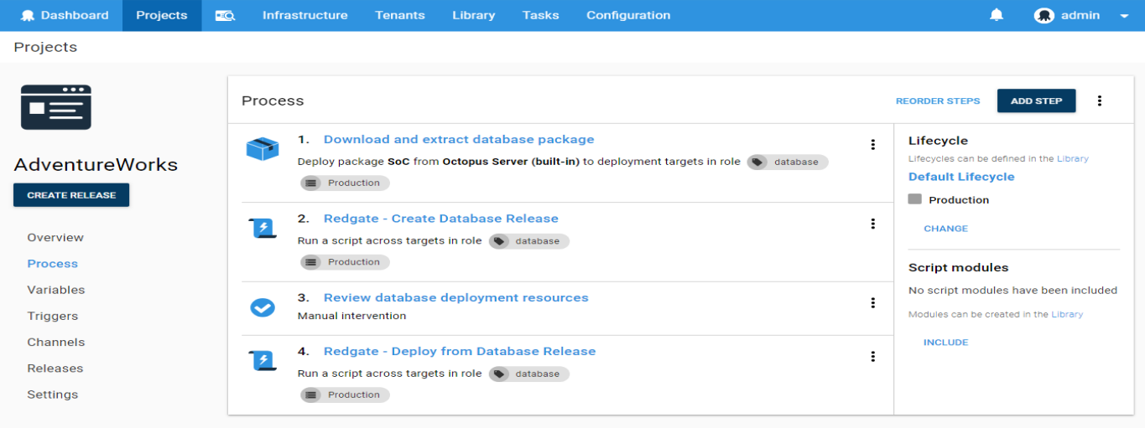Click REORDER STEPS link

tap(937, 101)
